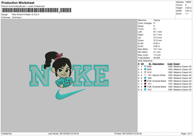Click the N# column header
Viewport: 193px width, 136px height.
coord(142,64)
